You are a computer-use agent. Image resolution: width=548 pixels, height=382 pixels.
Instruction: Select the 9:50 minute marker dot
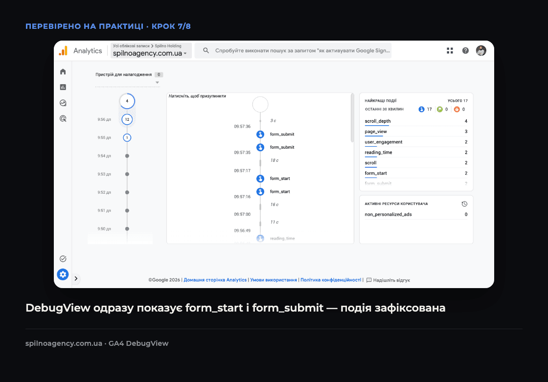click(127, 229)
